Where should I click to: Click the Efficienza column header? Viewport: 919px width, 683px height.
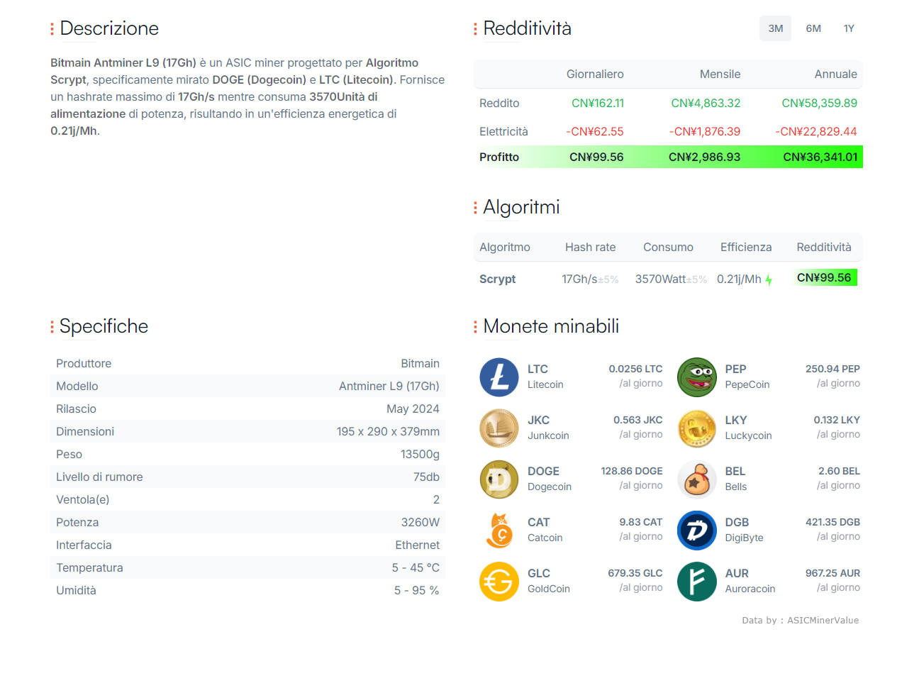[x=746, y=248]
